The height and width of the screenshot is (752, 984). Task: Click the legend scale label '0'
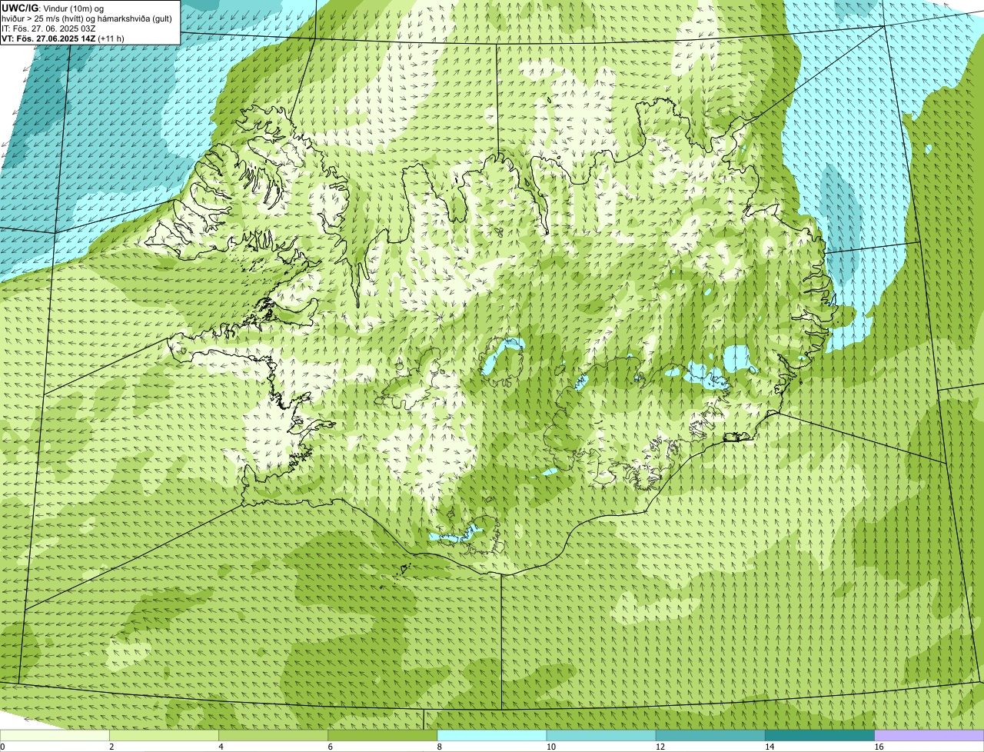click(2, 747)
